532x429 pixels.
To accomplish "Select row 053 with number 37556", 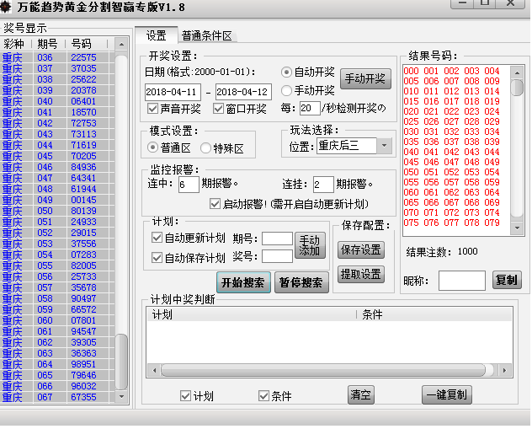I will (x=56, y=244).
